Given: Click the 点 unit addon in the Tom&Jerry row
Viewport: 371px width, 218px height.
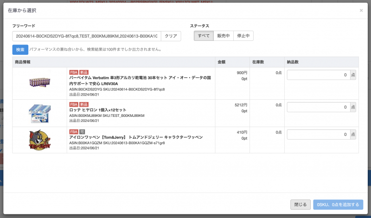Looking at the screenshot, I should click(353, 135).
